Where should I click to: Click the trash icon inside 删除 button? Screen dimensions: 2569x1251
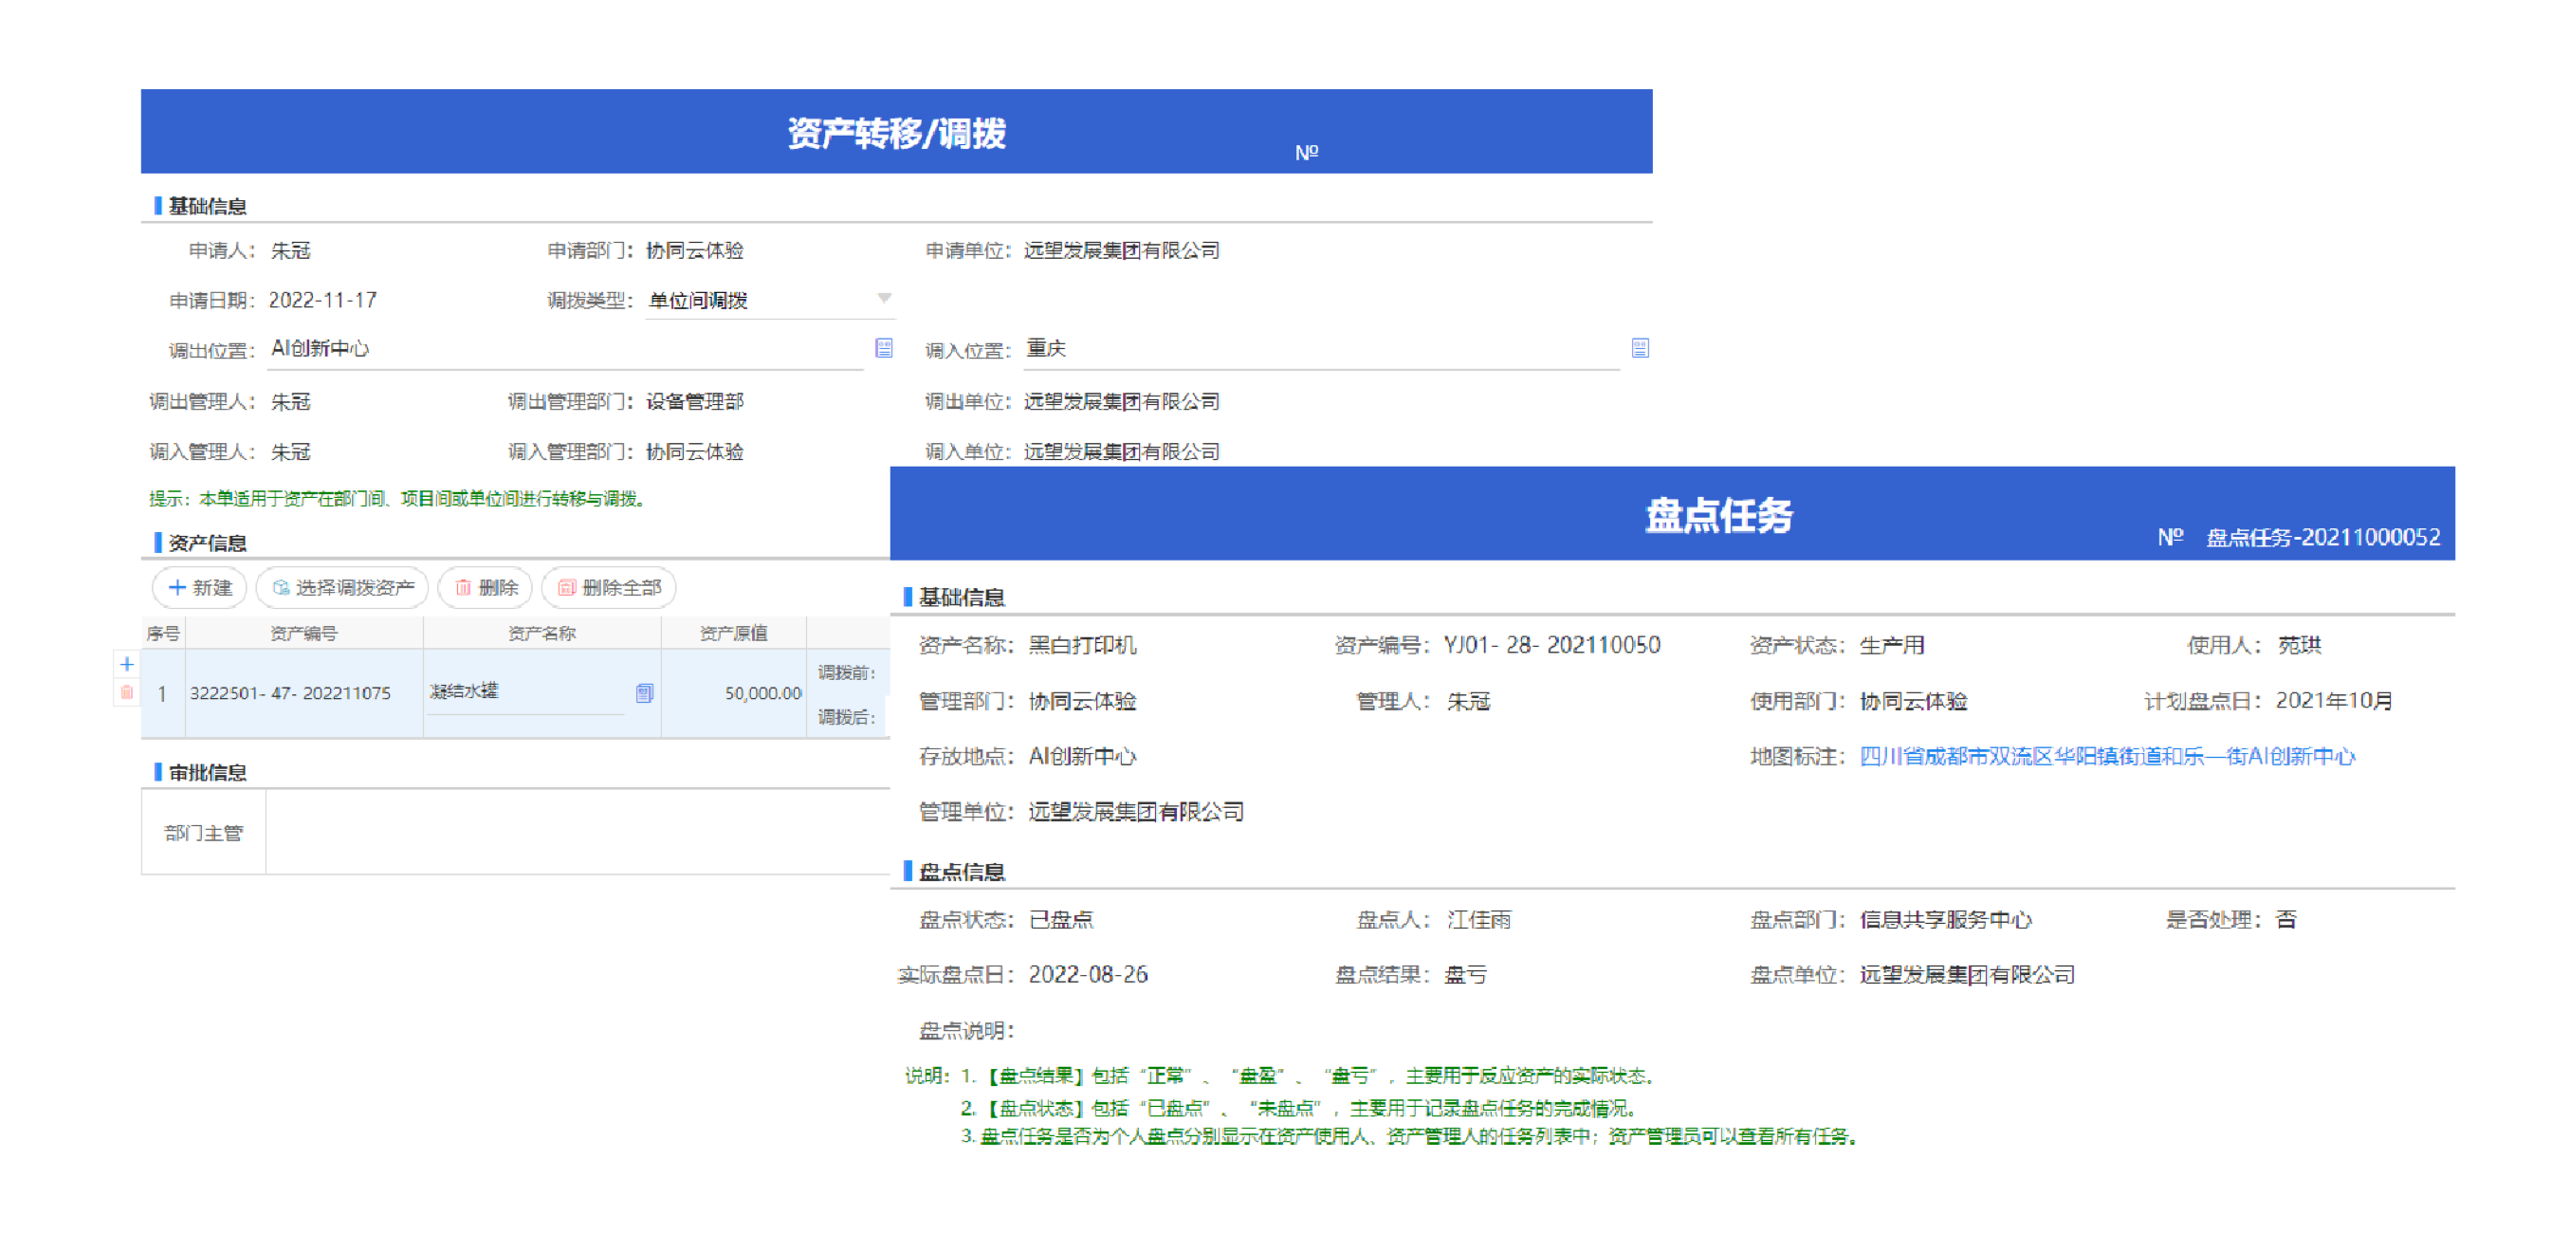point(462,588)
